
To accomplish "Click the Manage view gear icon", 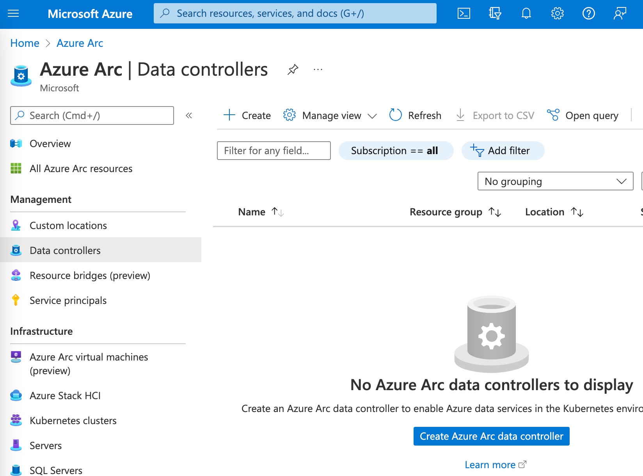I will [x=290, y=115].
